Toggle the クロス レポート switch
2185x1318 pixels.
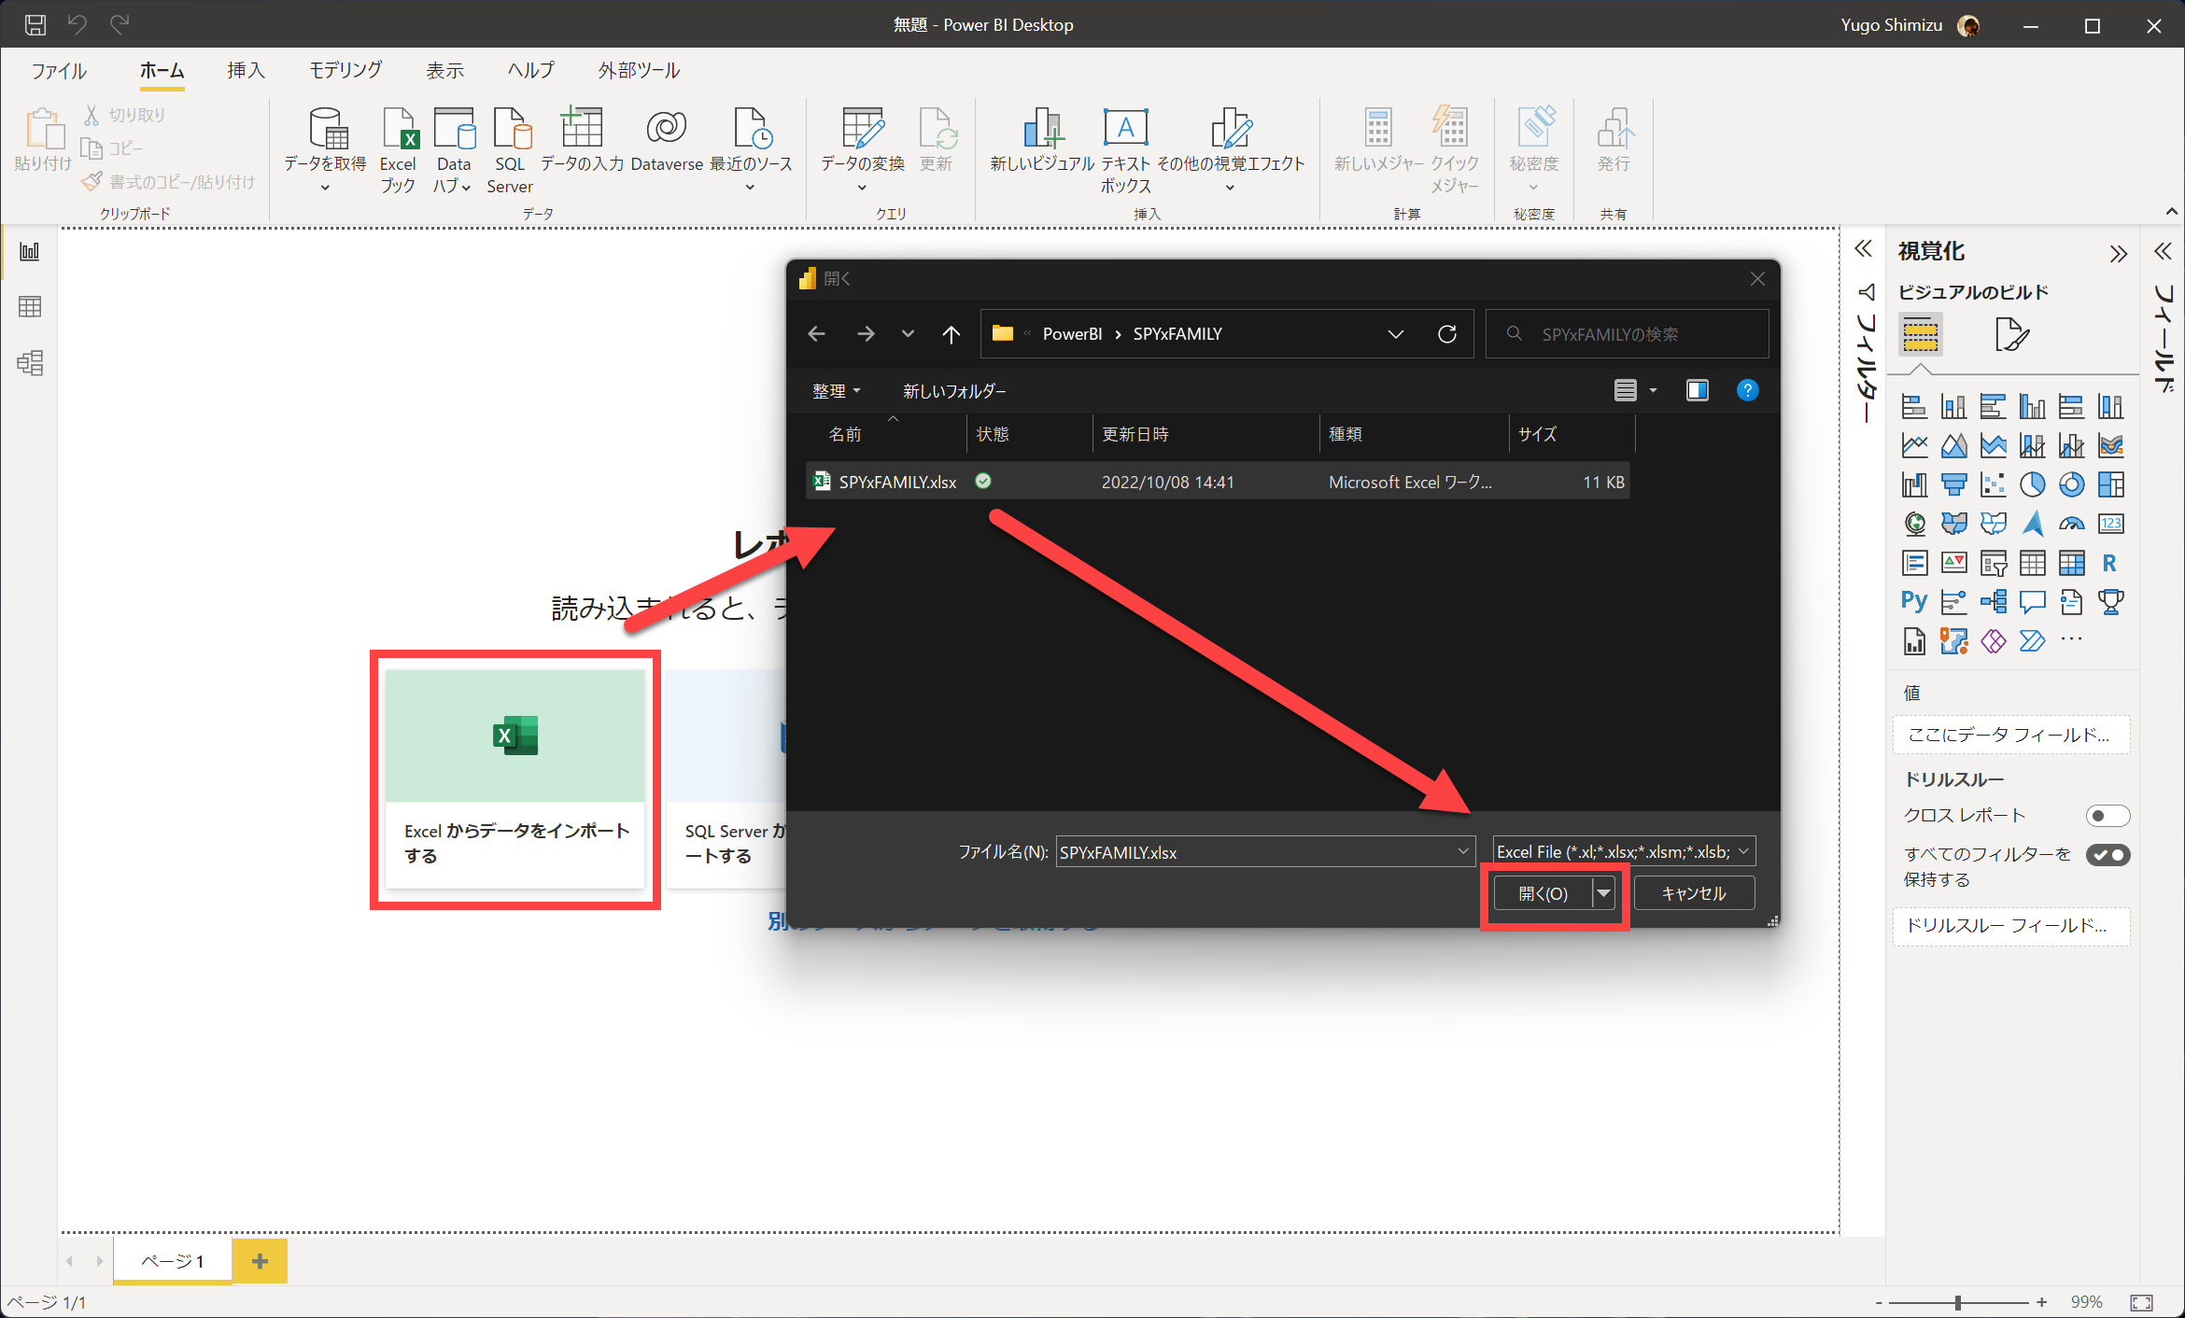click(x=2107, y=816)
